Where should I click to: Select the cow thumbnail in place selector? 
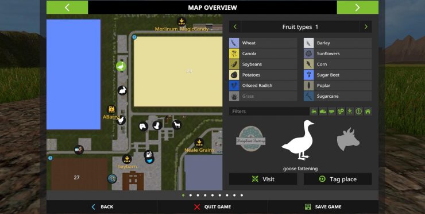coord(348,139)
